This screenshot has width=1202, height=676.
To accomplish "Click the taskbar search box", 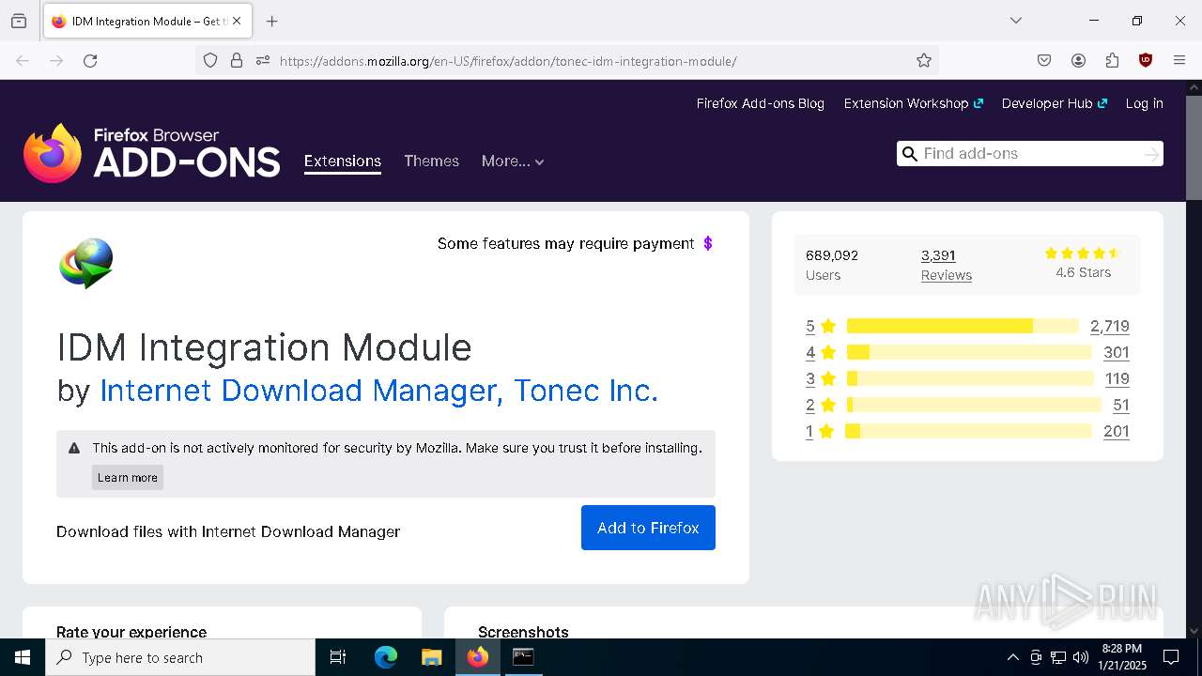I will click(180, 657).
